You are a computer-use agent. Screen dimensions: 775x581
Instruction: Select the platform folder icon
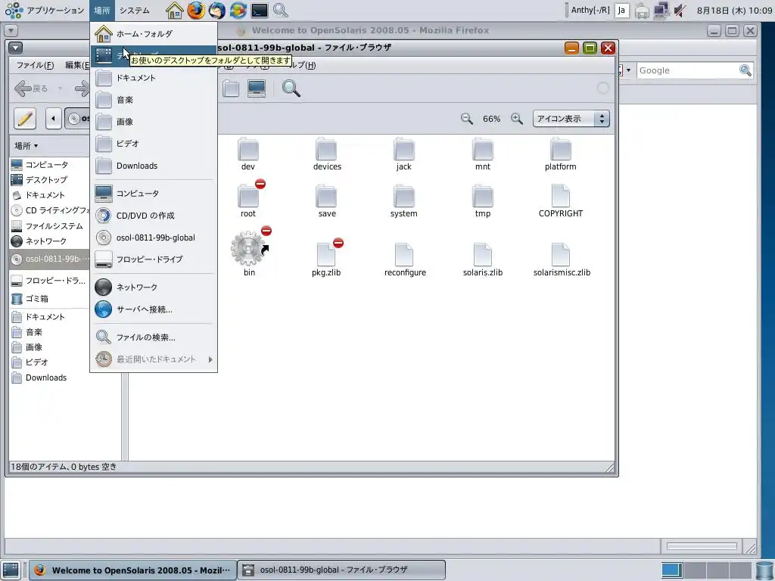click(x=561, y=148)
